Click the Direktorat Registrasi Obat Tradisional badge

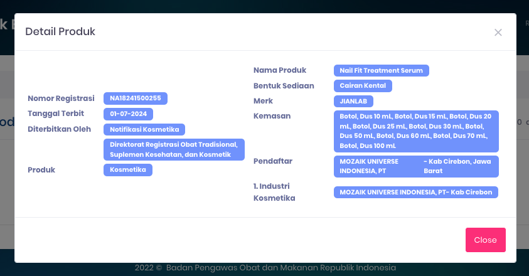coord(174,149)
